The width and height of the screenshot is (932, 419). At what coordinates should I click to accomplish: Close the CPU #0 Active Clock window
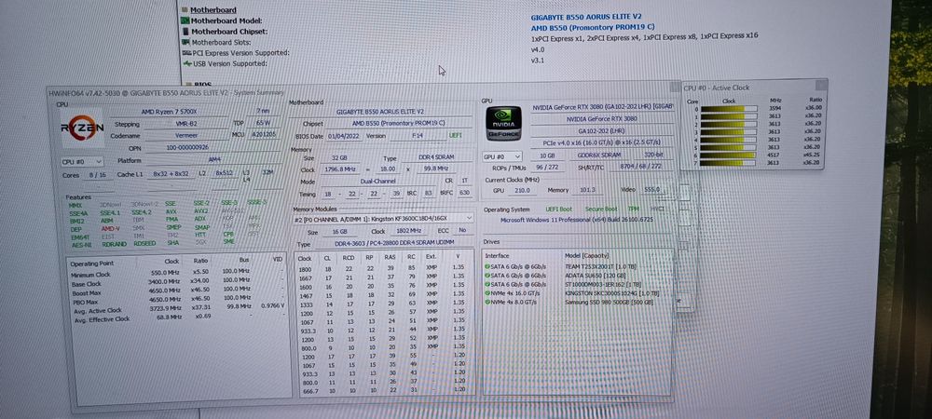tap(820, 85)
